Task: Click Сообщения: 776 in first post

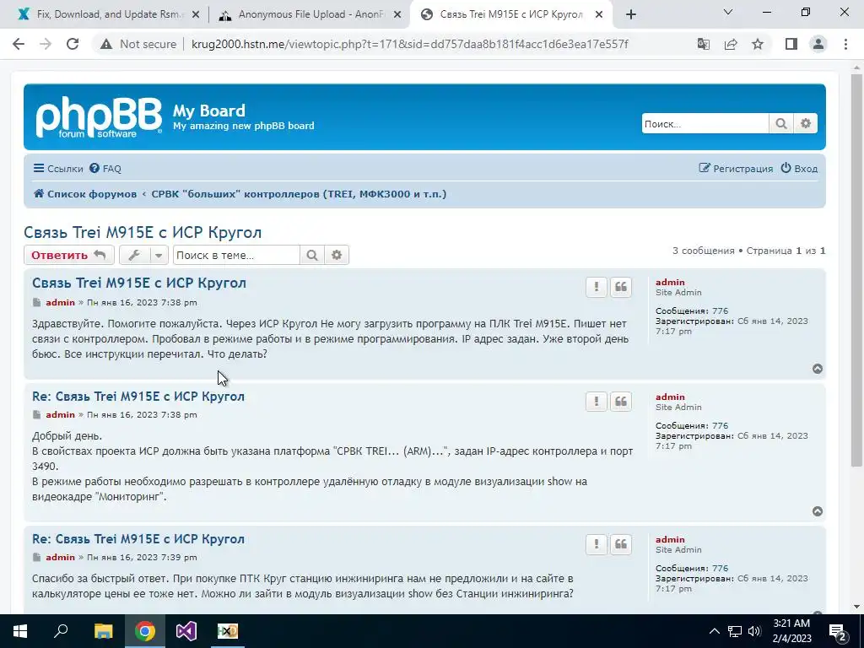Action: 692,310
